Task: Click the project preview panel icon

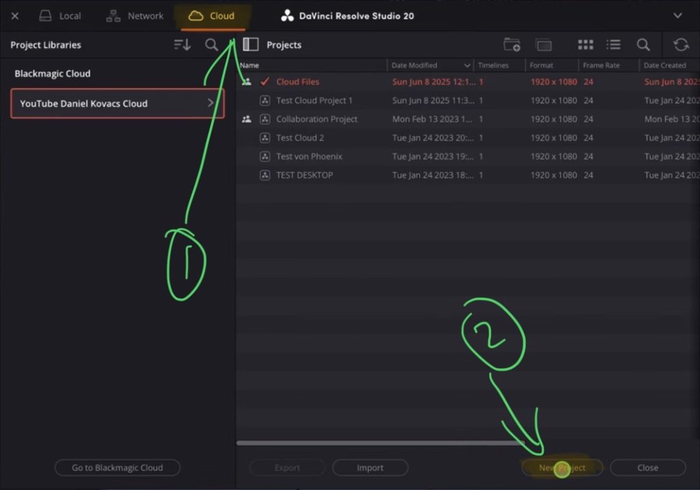Action: (x=543, y=44)
